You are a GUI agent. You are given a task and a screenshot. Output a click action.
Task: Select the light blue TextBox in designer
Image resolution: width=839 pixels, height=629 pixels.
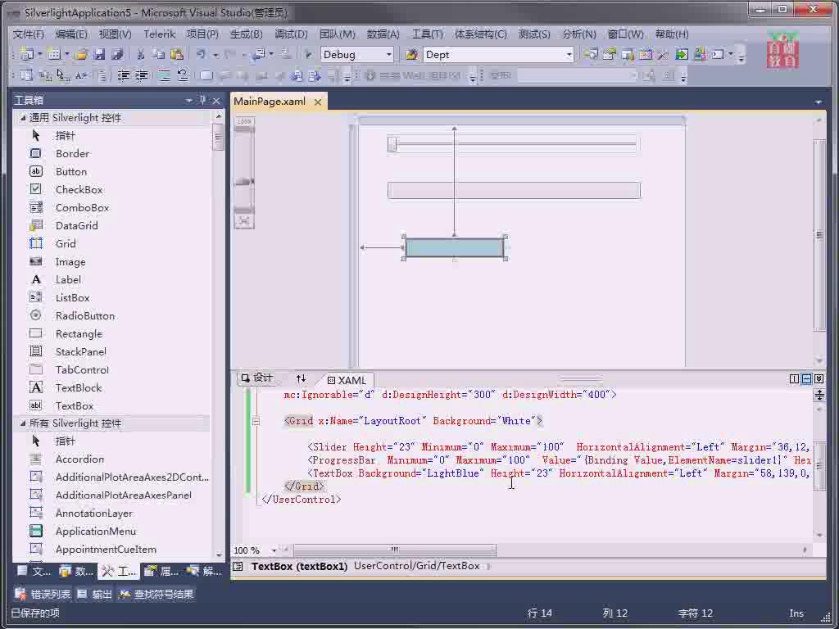(454, 247)
